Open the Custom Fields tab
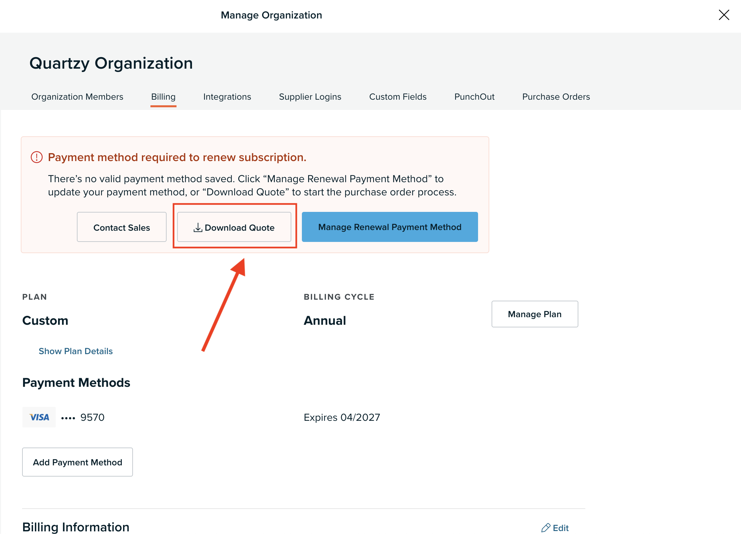The image size is (741, 534). pos(398,97)
